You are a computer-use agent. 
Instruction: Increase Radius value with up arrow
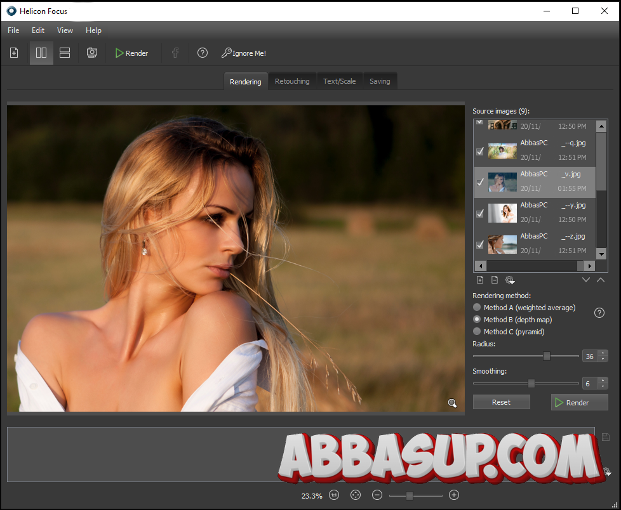coord(603,353)
